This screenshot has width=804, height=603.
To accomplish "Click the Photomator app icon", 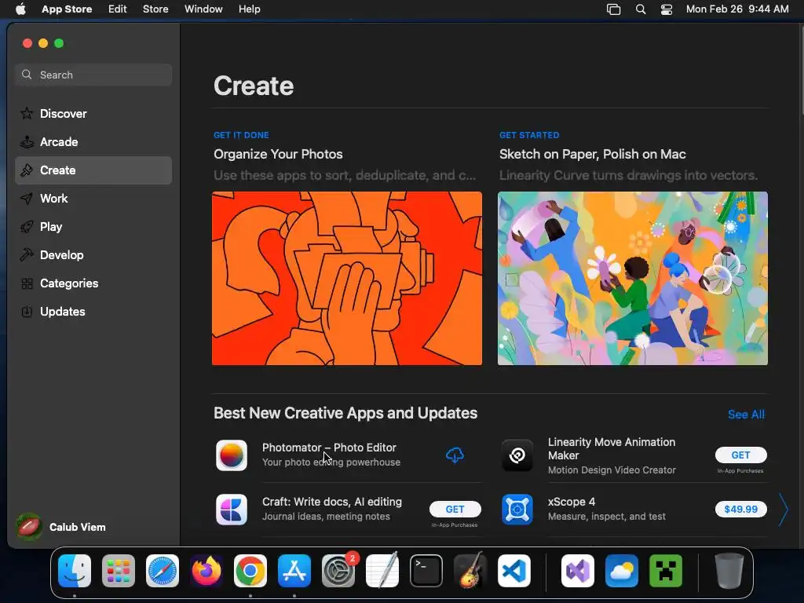I will pyautogui.click(x=232, y=455).
